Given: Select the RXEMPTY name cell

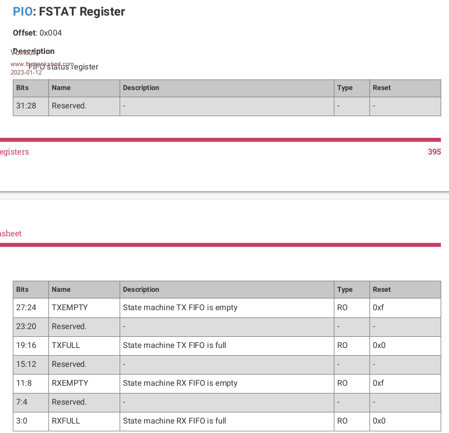Looking at the screenshot, I should (x=70, y=383).
